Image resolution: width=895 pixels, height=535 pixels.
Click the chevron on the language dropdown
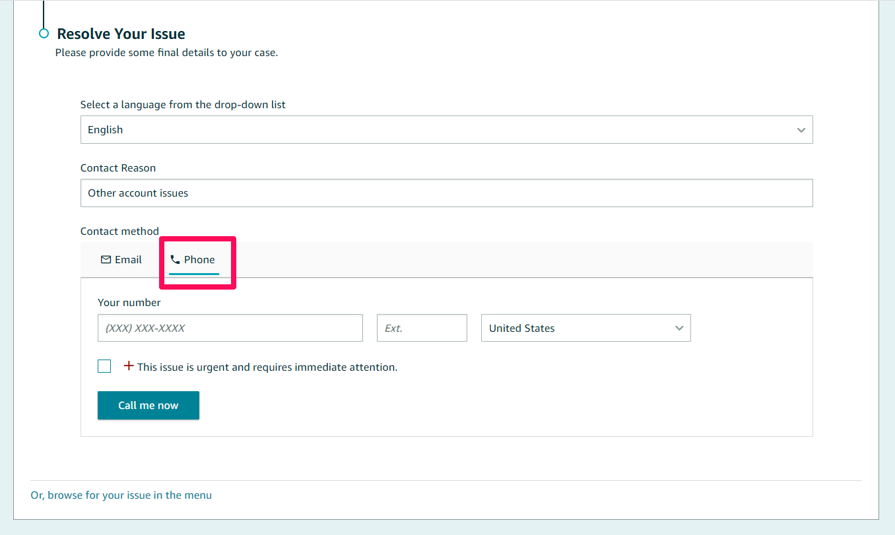click(801, 129)
